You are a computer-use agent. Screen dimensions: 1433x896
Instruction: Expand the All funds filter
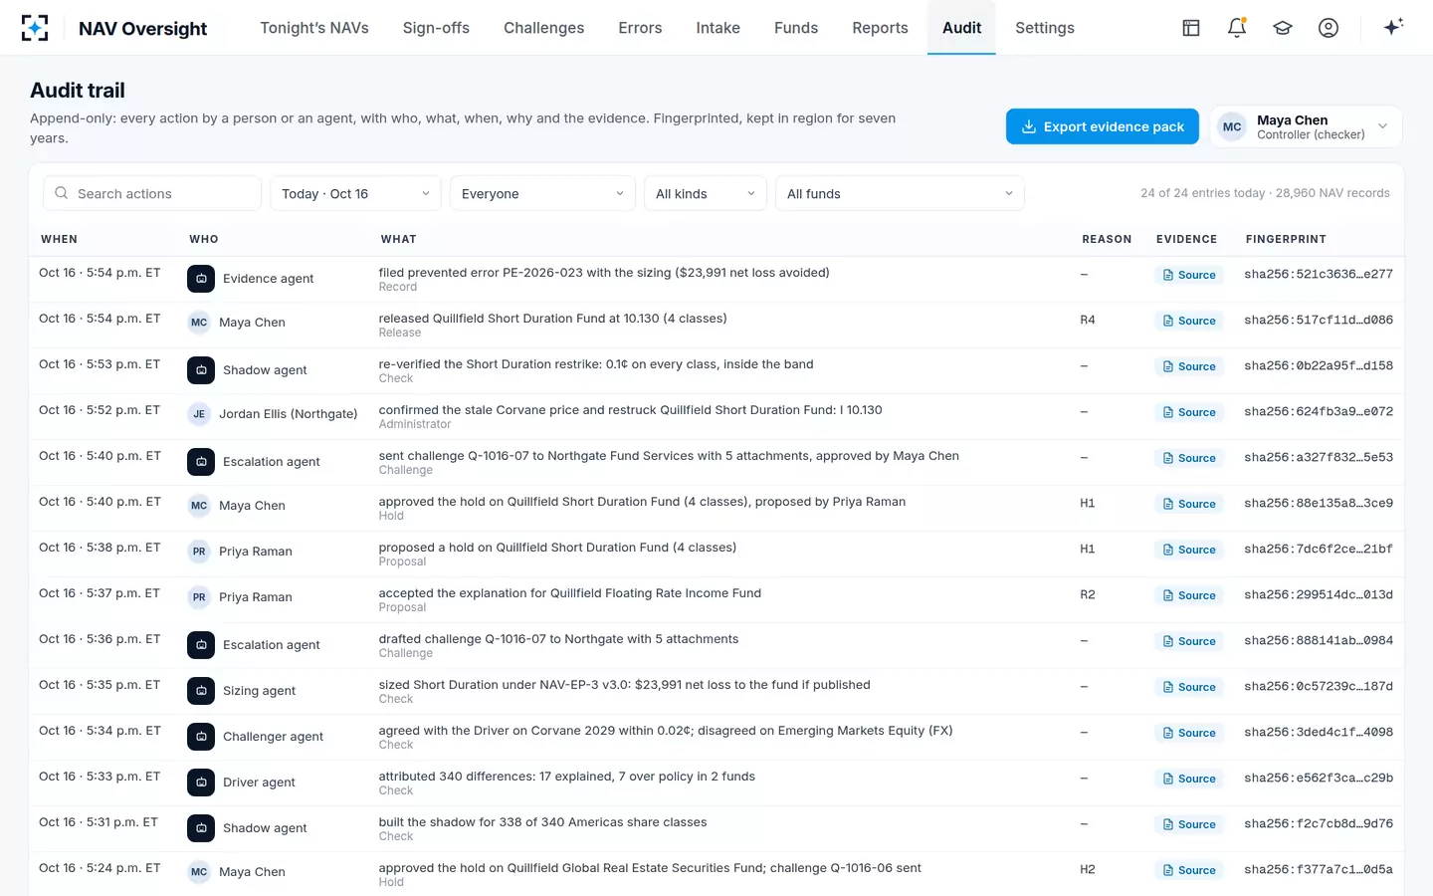900,193
